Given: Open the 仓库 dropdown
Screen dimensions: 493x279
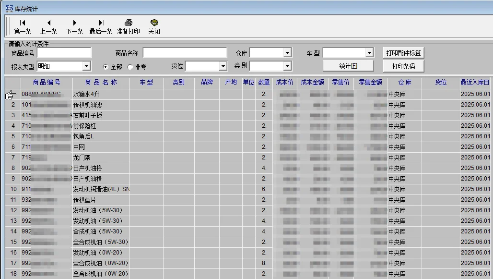Looking at the screenshot, I should coord(287,53).
